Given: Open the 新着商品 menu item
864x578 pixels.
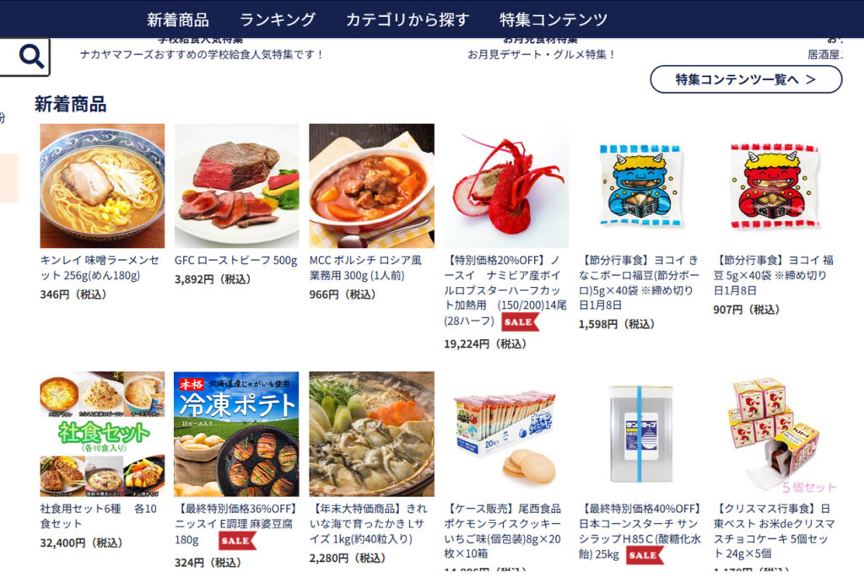Looking at the screenshot, I should click(178, 20).
